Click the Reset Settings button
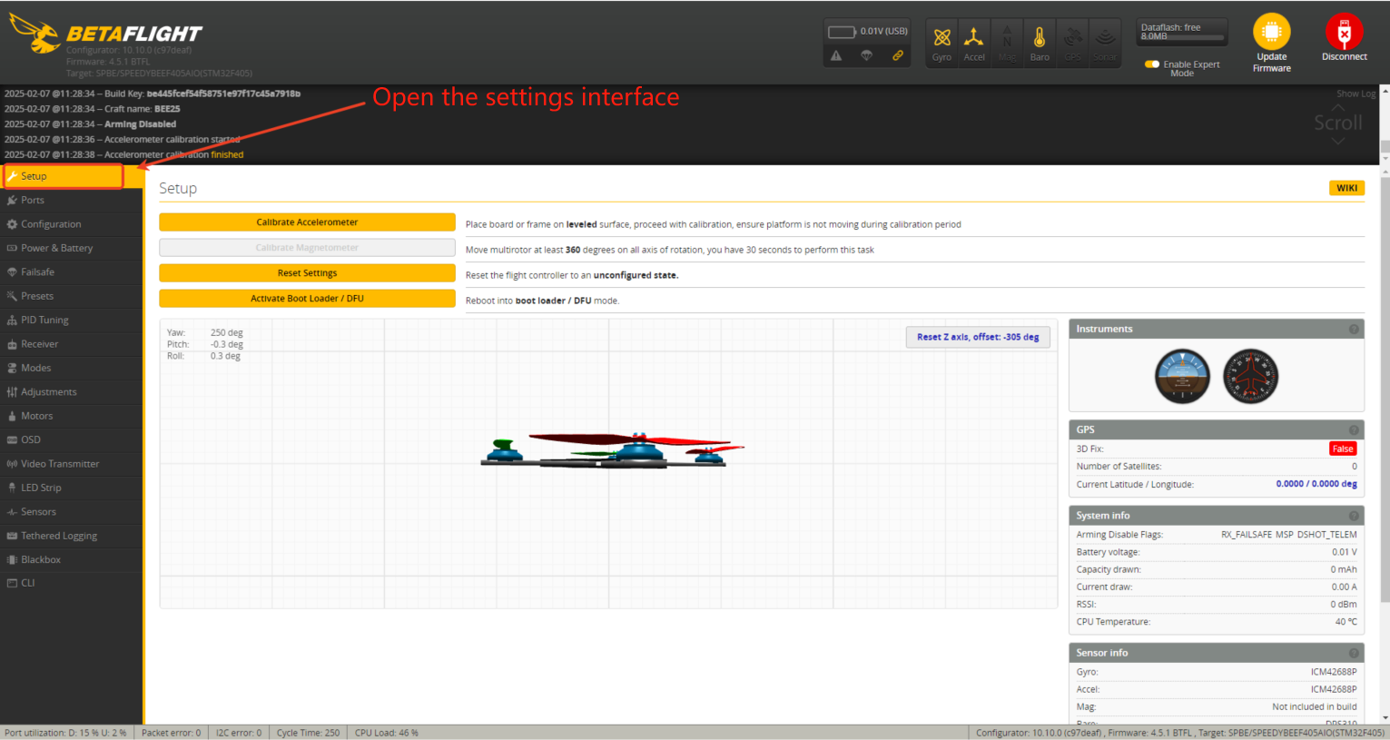The width and height of the screenshot is (1390, 740). (x=307, y=273)
